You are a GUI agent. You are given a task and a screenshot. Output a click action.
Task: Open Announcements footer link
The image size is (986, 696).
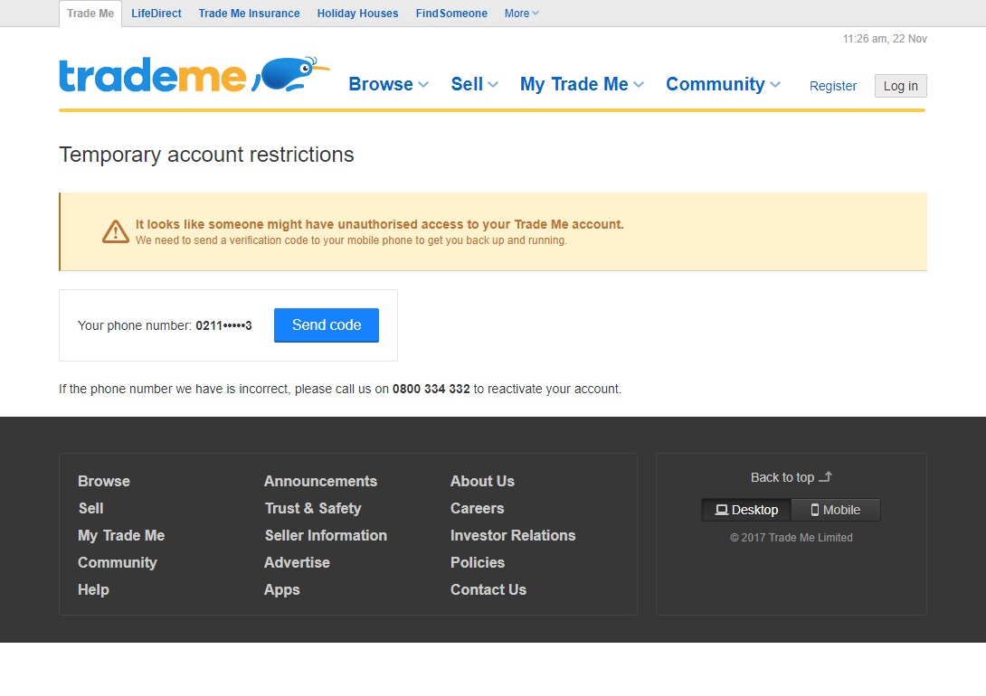click(321, 481)
